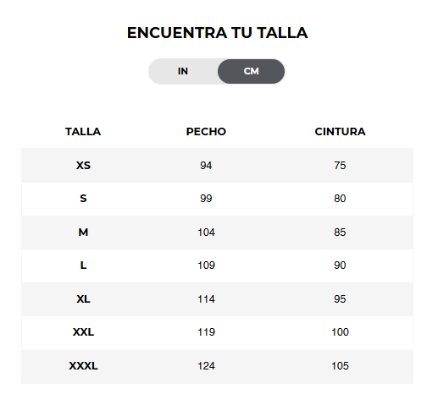Click waist value 90 for L
The width and height of the screenshot is (438, 405).
coord(340,265)
